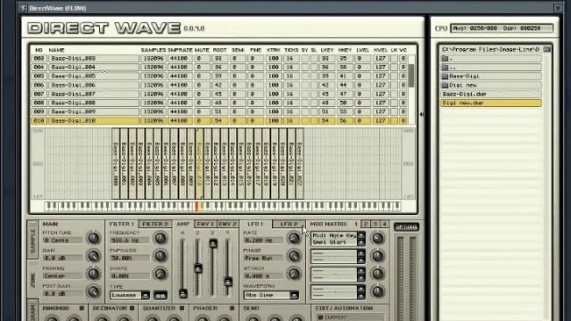
Task: Click the Phase 'Free Run' value field
Action: click(x=263, y=258)
